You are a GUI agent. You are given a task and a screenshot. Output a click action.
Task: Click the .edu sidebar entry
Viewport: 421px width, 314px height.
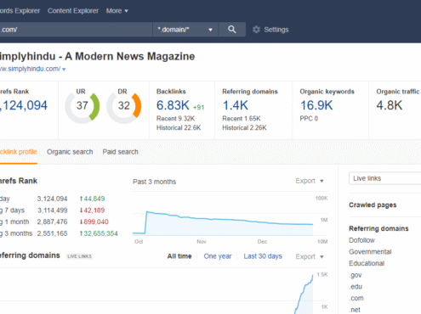tap(356, 287)
